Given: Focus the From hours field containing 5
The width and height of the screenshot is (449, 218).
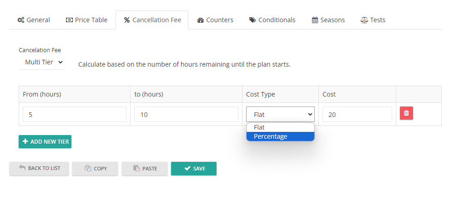Looking at the screenshot, I should (x=75, y=114).
